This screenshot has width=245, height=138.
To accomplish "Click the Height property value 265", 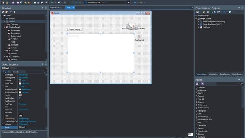I will tap(20, 95).
